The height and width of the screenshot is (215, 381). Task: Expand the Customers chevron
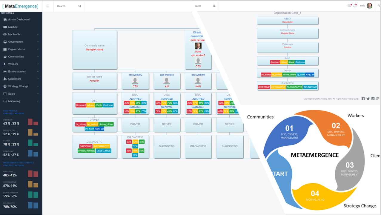pos(38,79)
